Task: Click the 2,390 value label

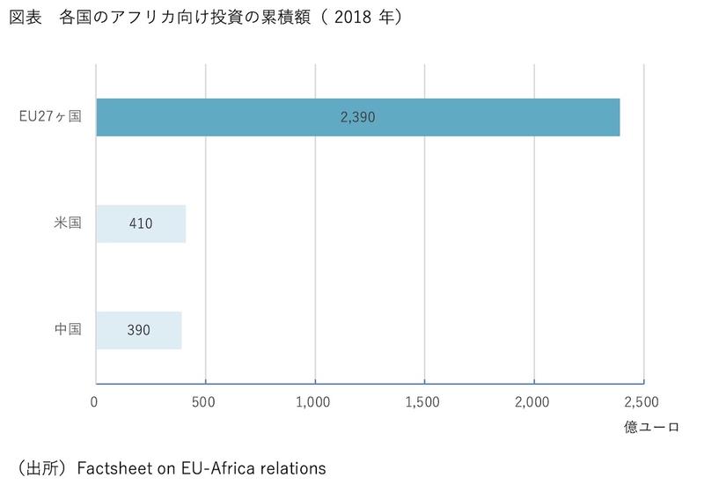Action: (357, 118)
